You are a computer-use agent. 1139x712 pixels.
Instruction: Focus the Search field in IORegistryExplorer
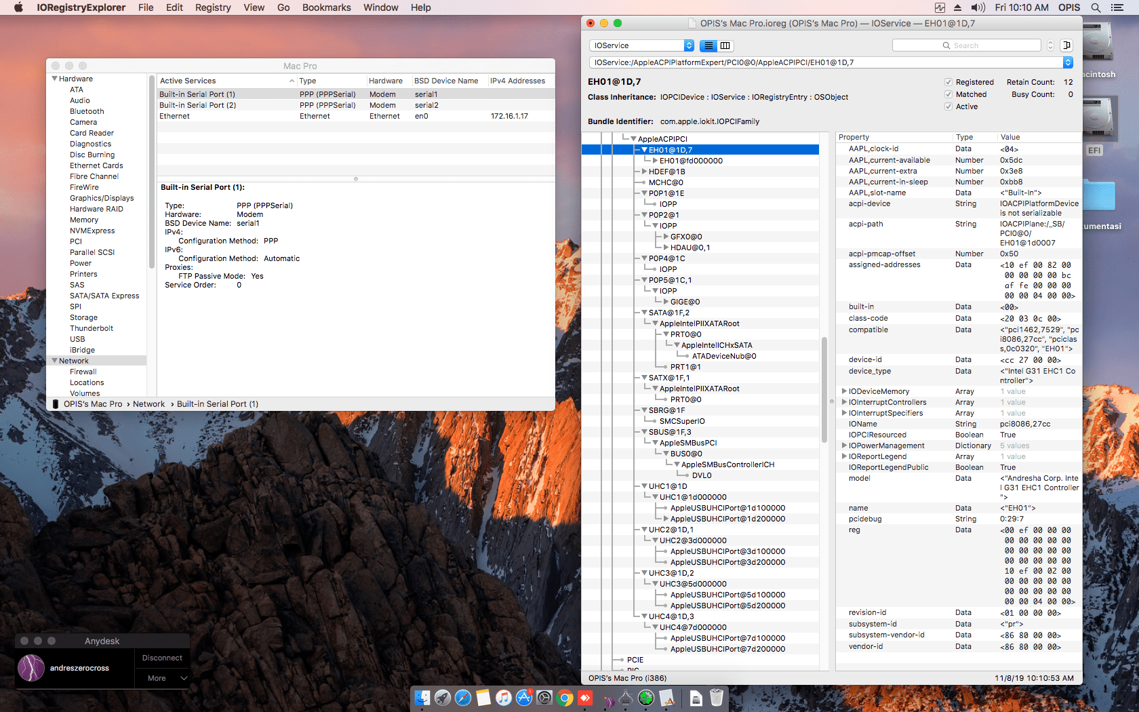tap(967, 45)
